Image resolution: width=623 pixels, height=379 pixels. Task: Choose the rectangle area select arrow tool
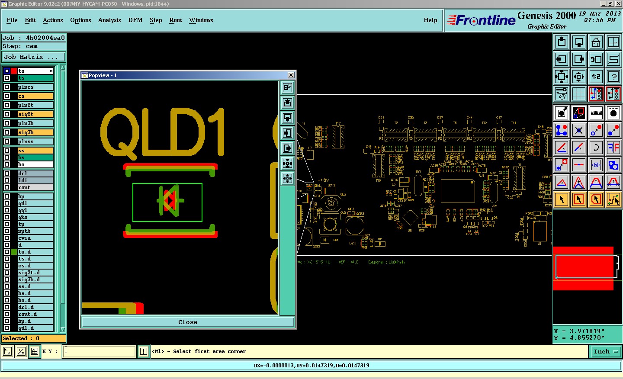579,199
